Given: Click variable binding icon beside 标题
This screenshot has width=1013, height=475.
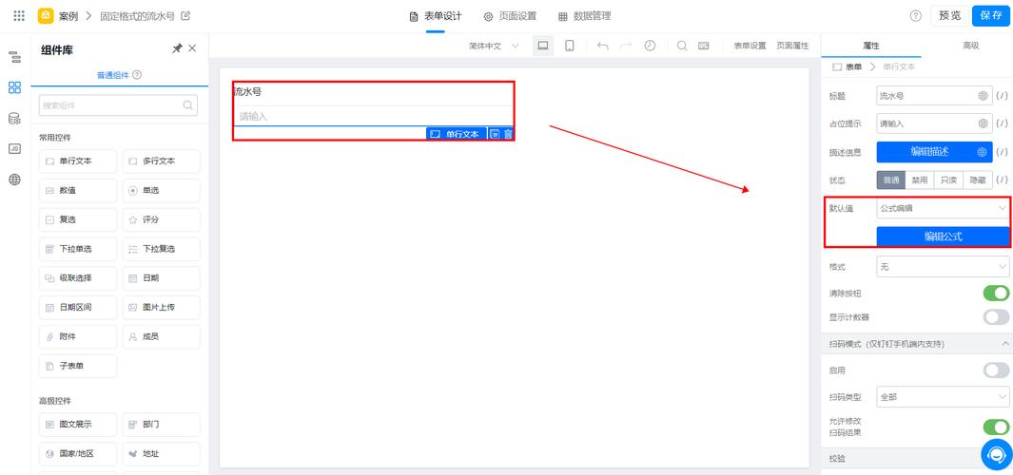Looking at the screenshot, I should [x=1002, y=96].
